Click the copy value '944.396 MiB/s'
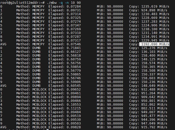The image size is (175, 130). click(x=154, y=119)
